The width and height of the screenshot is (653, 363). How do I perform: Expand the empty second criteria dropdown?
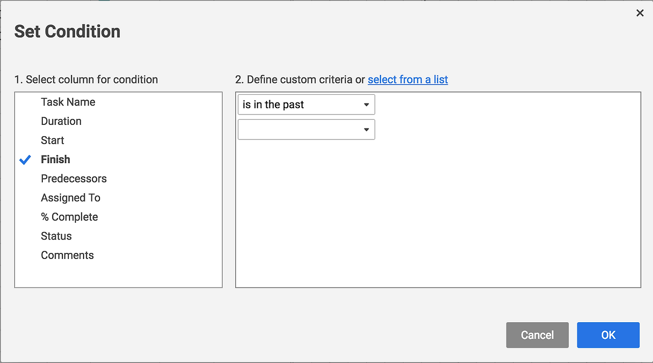306,129
